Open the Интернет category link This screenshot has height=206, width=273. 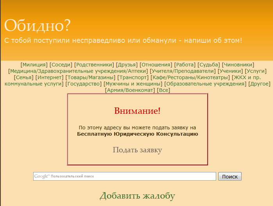click(x=50, y=77)
